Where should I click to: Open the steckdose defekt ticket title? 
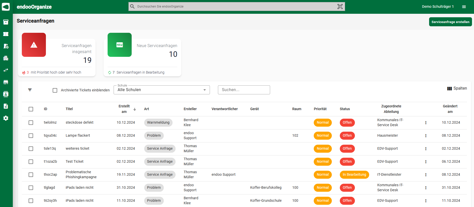pyautogui.click(x=80, y=122)
